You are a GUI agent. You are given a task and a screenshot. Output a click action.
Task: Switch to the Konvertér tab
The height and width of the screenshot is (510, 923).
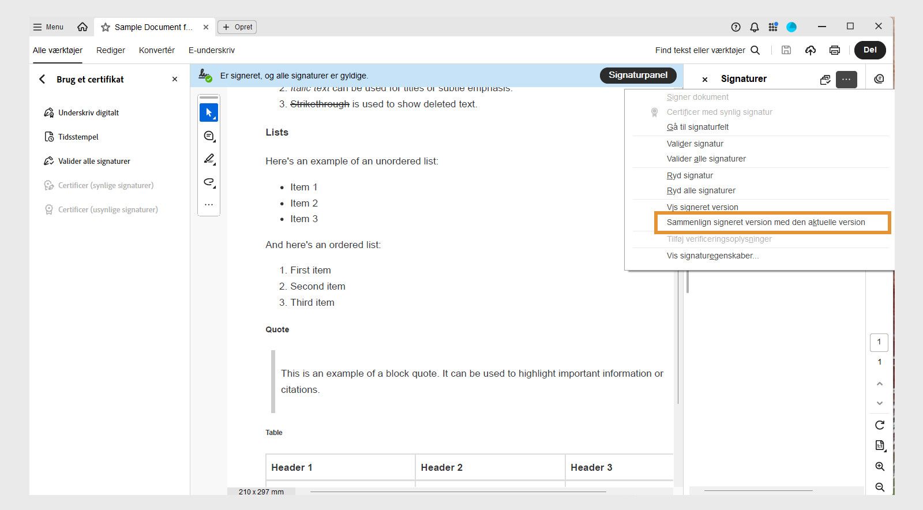pyautogui.click(x=157, y=50)
